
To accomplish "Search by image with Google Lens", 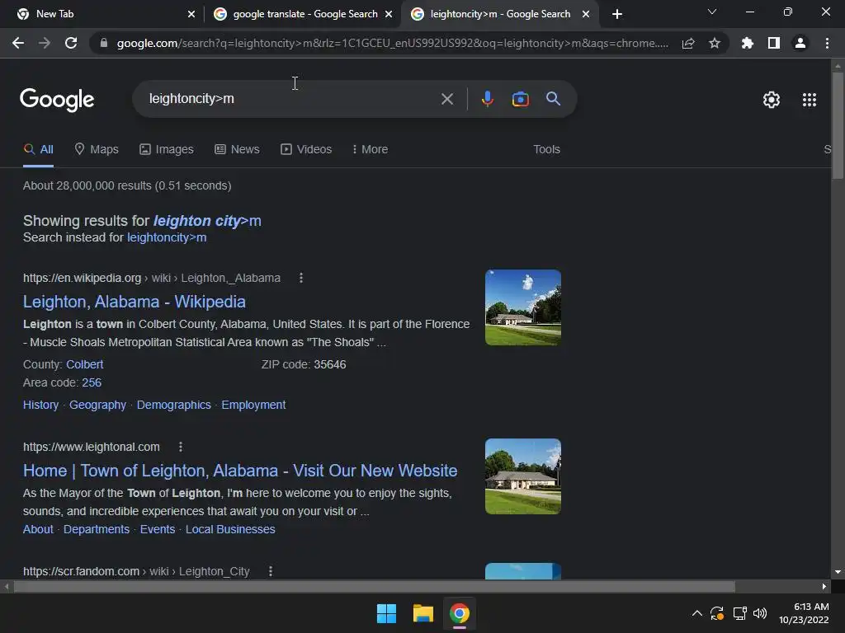I will tap(520, 99).
